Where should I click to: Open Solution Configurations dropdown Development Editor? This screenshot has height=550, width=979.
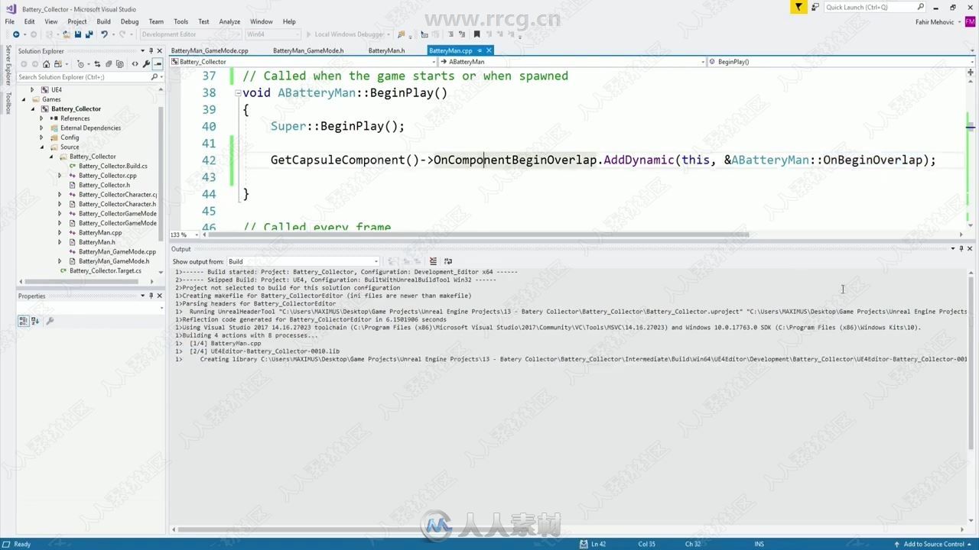point(190,34)
